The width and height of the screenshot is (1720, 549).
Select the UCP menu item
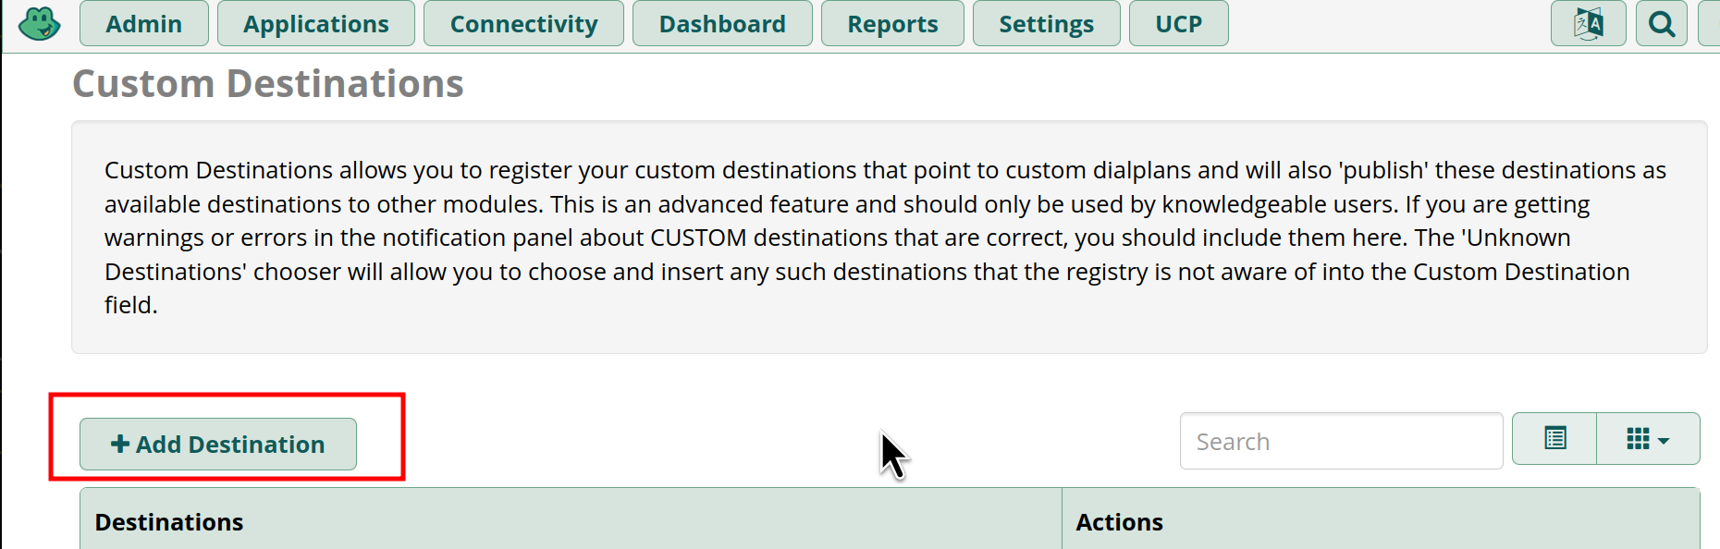[x=1179, y=23]
